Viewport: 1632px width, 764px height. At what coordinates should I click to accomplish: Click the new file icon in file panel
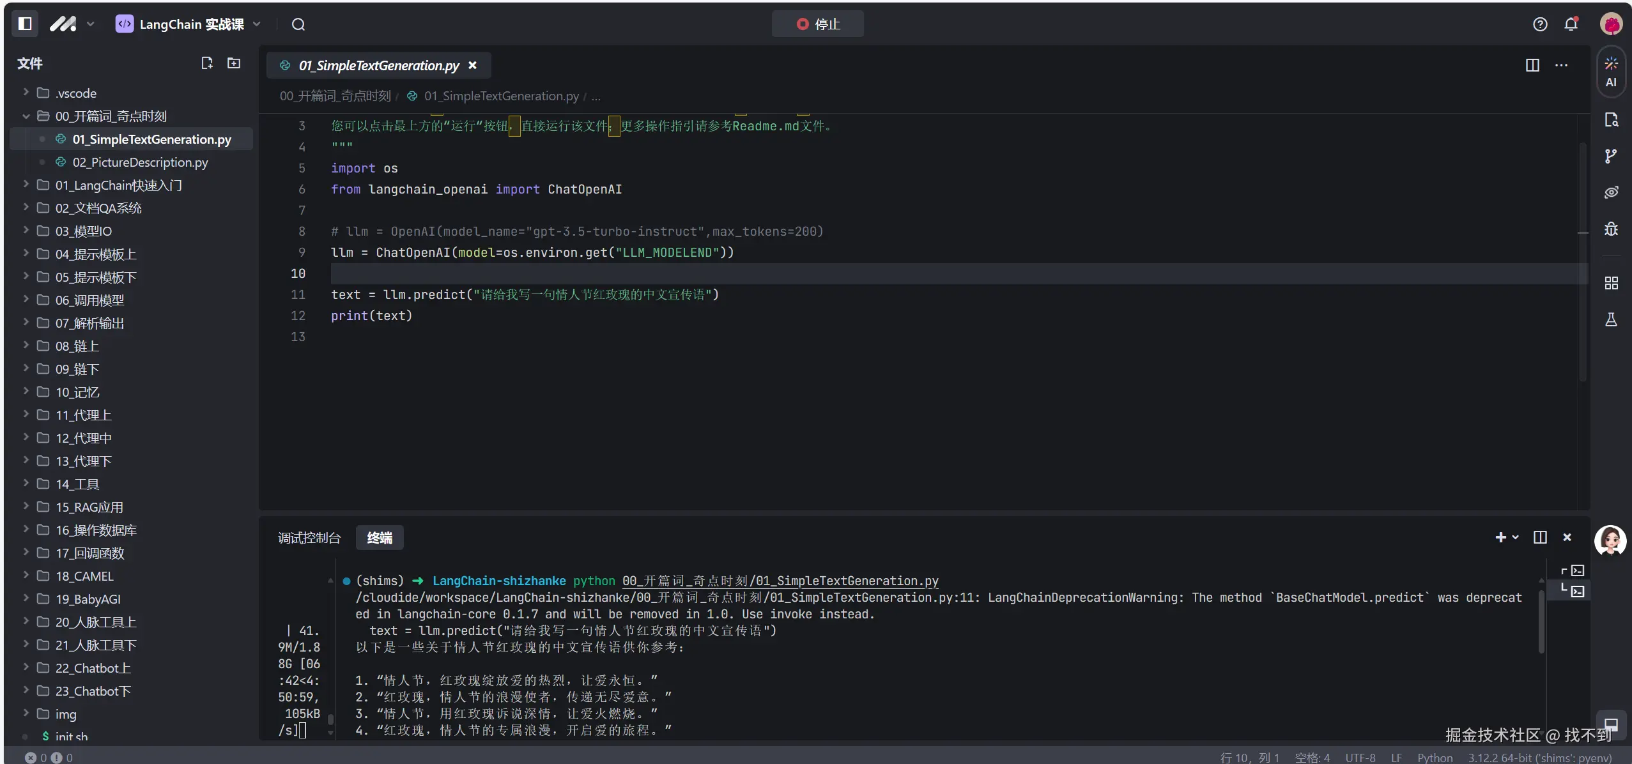(x=206, y=63)
